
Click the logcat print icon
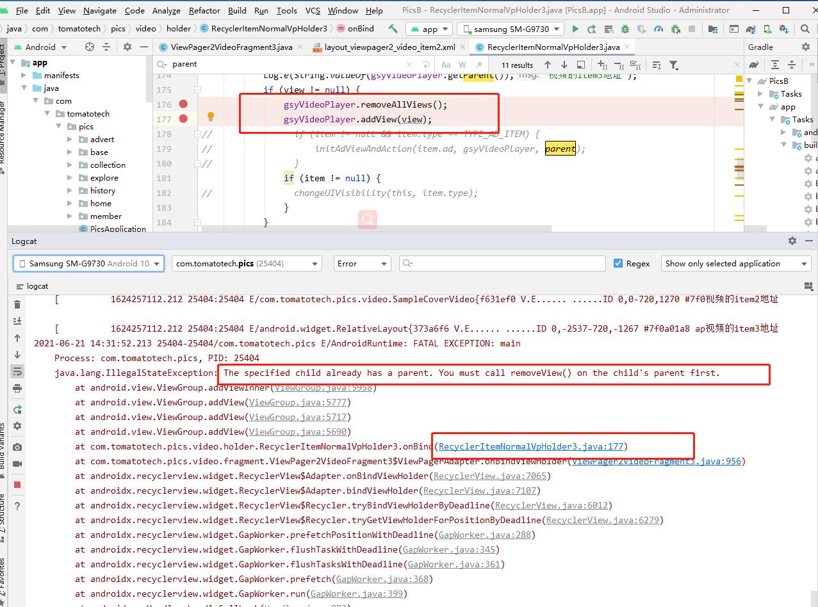coord(17,389)
